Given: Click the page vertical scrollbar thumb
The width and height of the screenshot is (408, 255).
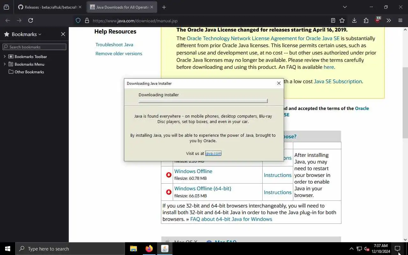Looking at the screenshot, I should (x=405, y=103).
